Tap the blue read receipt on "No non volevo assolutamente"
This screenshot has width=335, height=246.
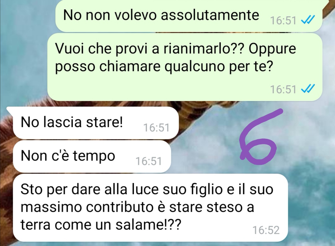click(x=308, y=20)
